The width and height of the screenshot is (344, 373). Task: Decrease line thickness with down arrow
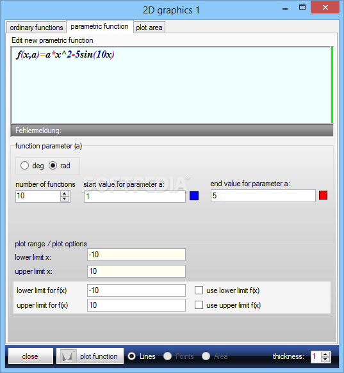[325, 360]
